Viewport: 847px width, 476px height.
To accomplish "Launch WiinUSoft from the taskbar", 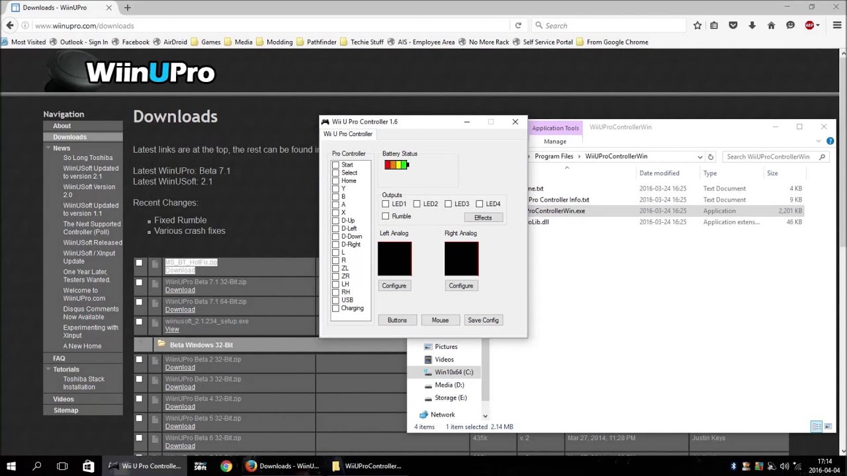I will [x=200, y=466].
